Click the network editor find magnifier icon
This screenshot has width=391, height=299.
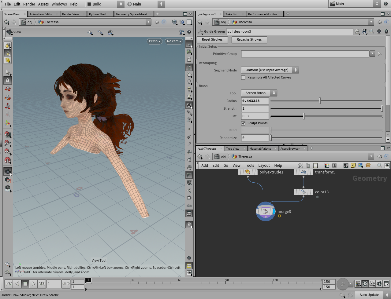pos(380,166)
